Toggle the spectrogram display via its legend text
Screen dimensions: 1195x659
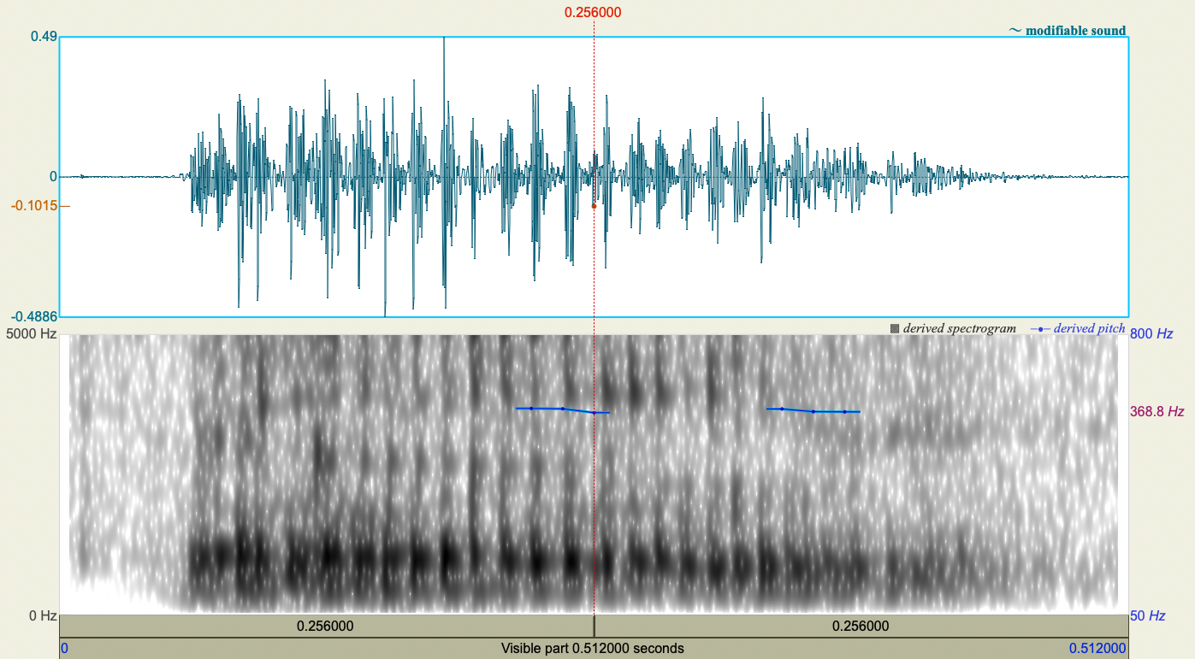tap(960, 327)
